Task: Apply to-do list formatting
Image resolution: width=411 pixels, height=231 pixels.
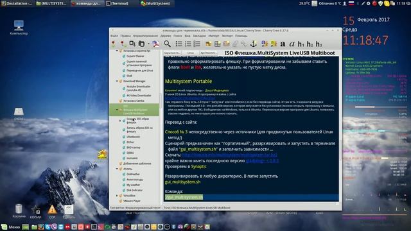Action: pos(197,44)
